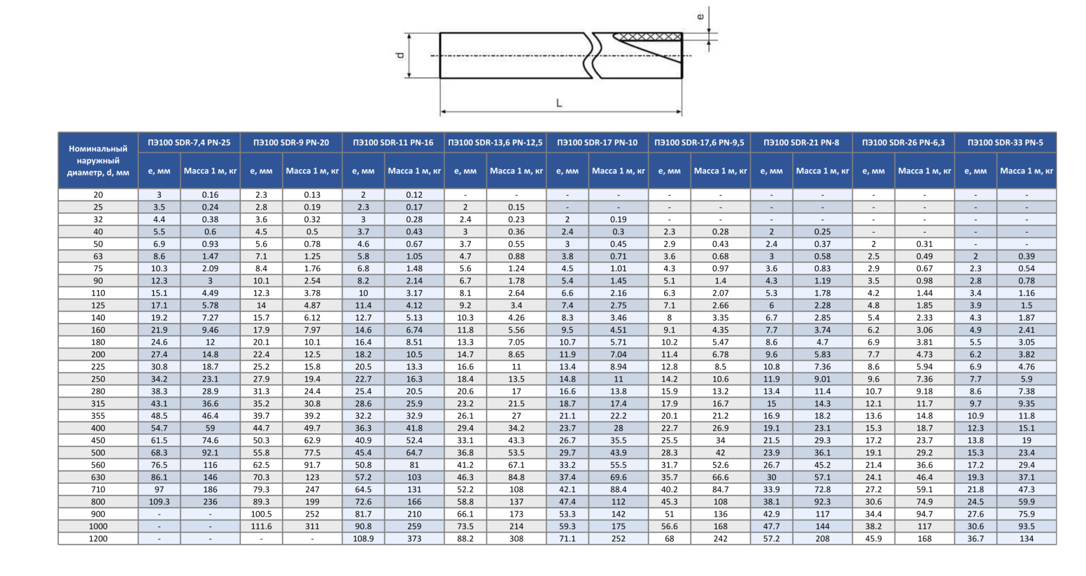Click value '259' mass in SDR-11 row 1000

tap(414, 526)
